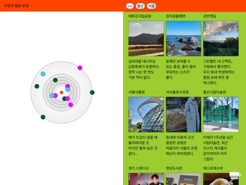This screenshot has width=246, height=185.
Task: Click the cyan dot upper-right of center square
Action: point(67,90)
